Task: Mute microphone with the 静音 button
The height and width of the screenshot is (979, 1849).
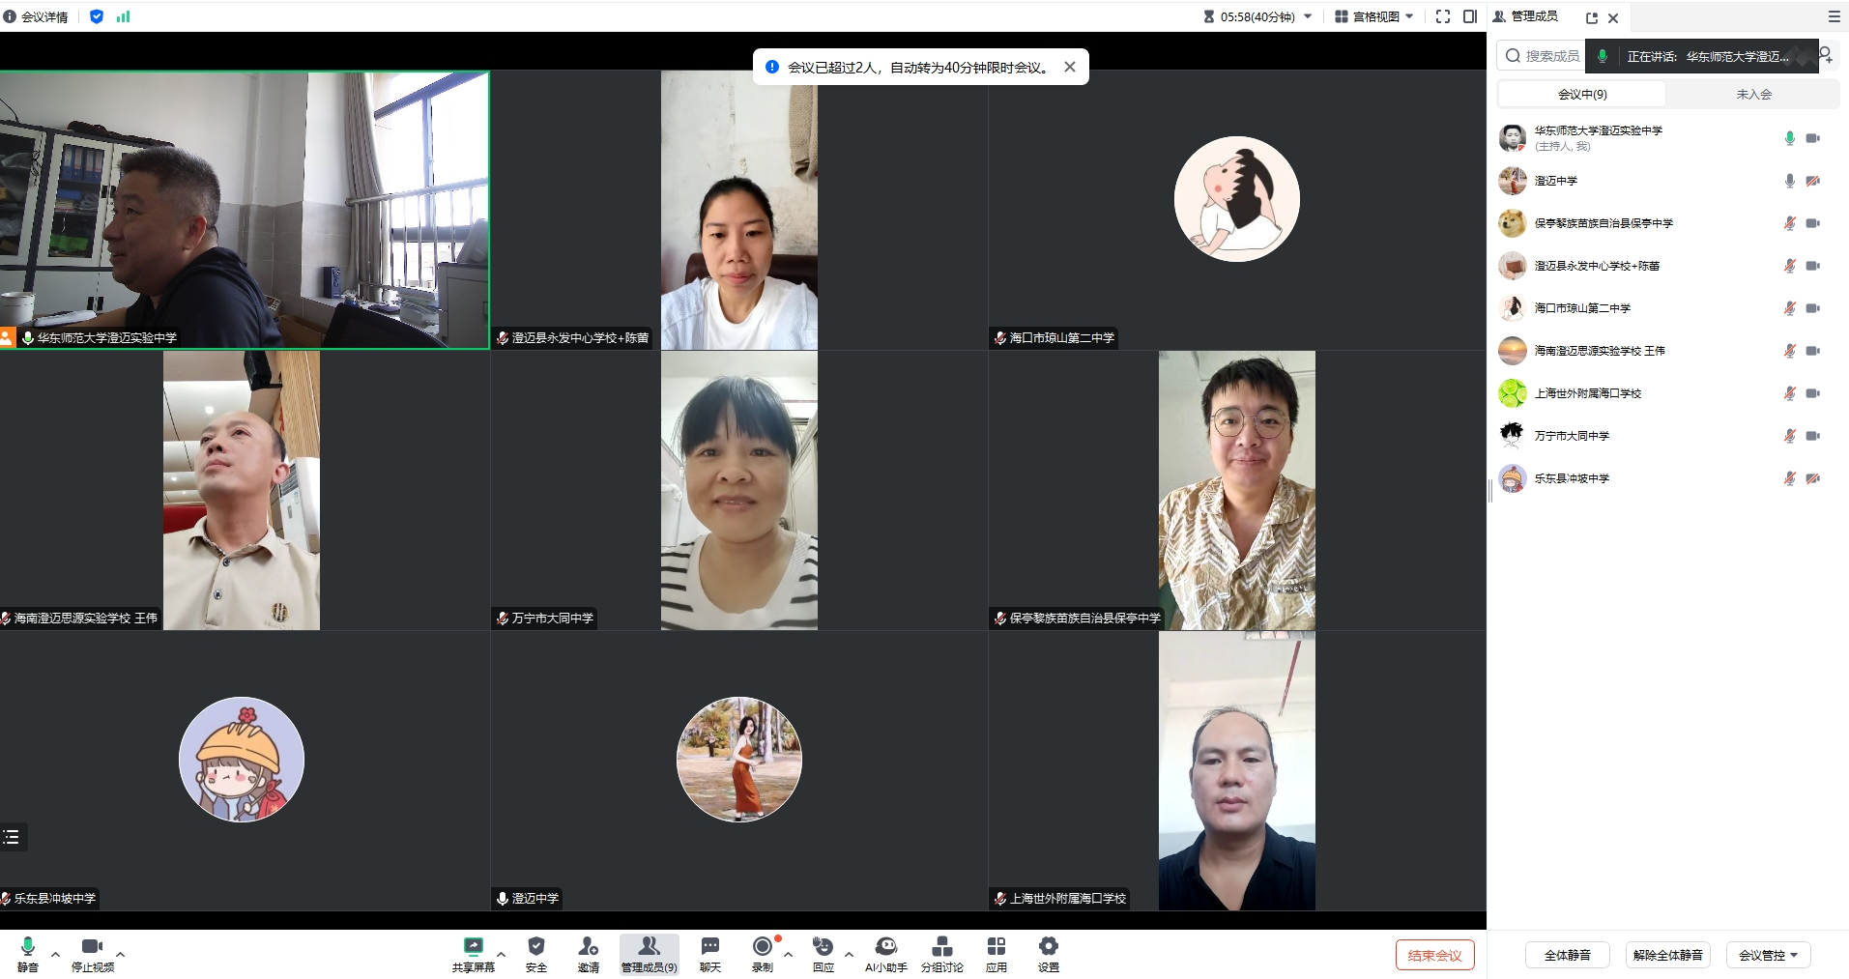Action: (x=28, y=947)
